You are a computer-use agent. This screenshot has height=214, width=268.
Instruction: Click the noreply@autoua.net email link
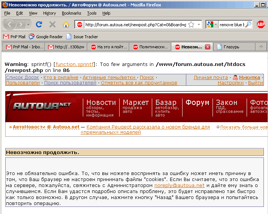click(179, 185)
